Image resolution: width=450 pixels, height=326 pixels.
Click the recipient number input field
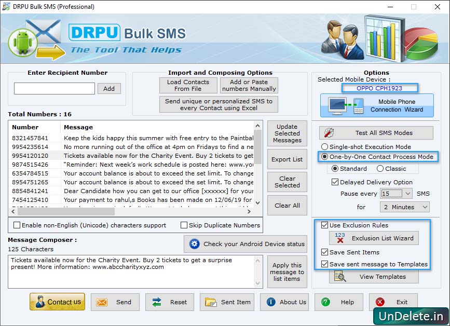pyautogui.click(x=54, y=88)
